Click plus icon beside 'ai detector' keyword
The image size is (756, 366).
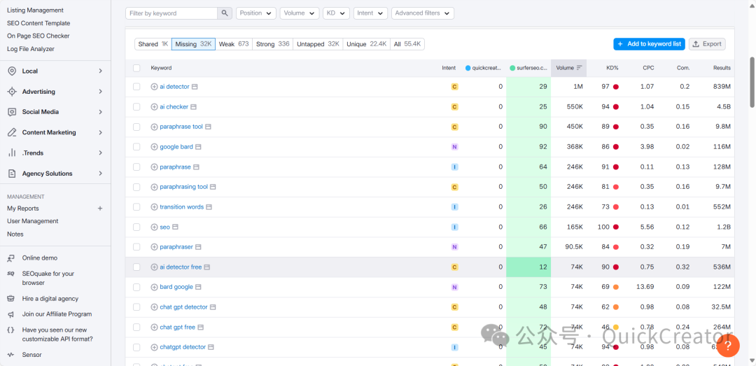pos(154,87)
